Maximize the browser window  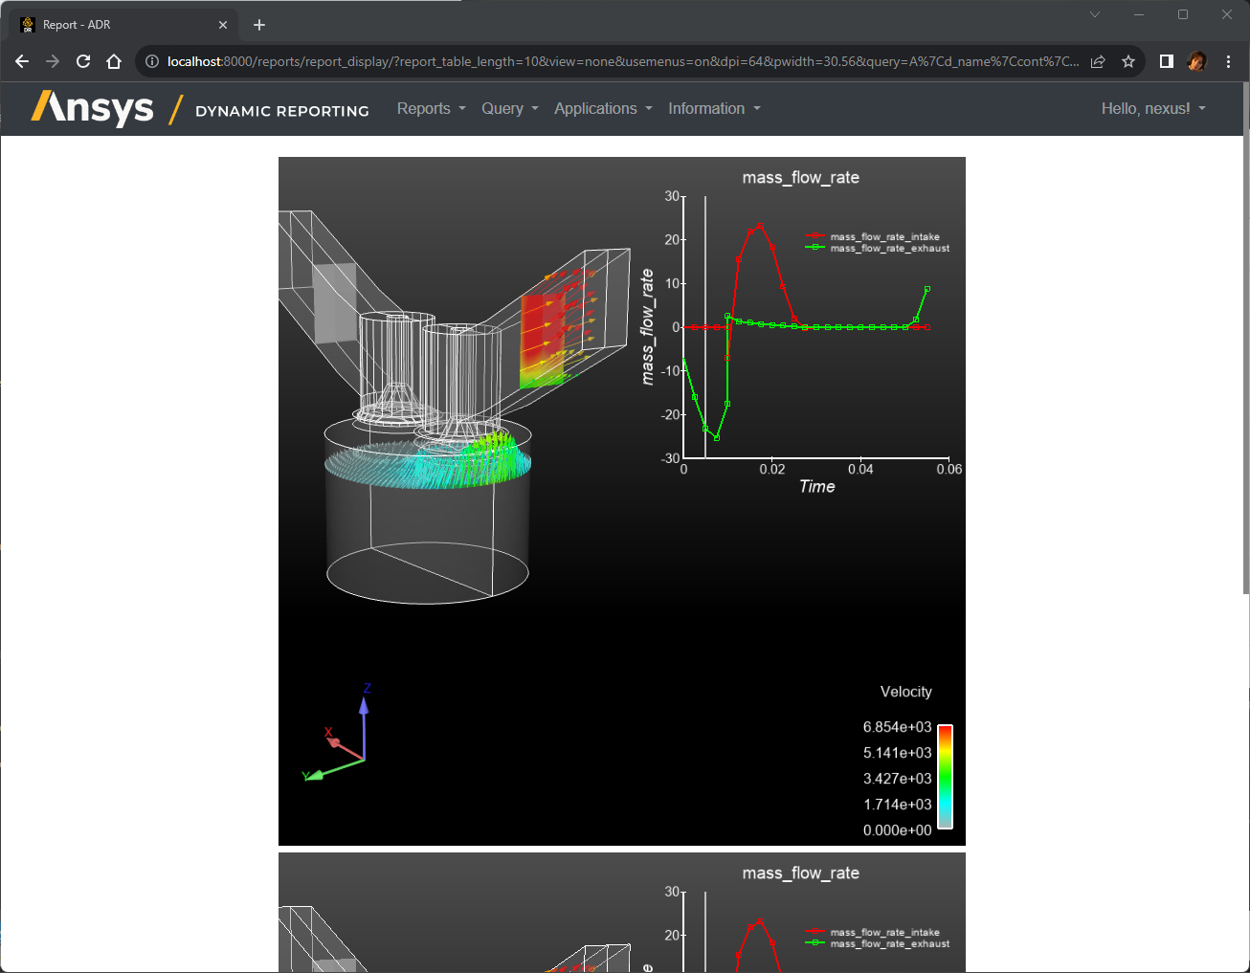pos(1183,14)
